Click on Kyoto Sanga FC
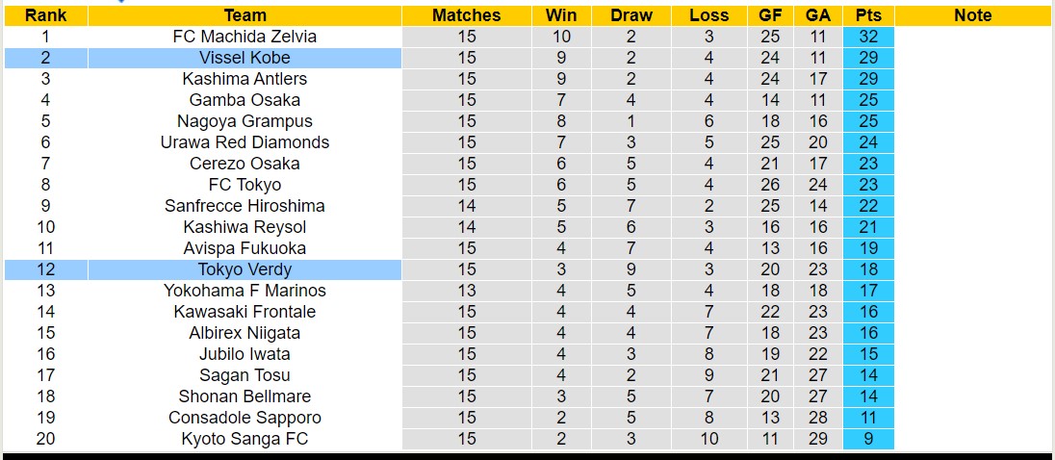The height and width of the screenshot is (460, 1055). (244, 439)
